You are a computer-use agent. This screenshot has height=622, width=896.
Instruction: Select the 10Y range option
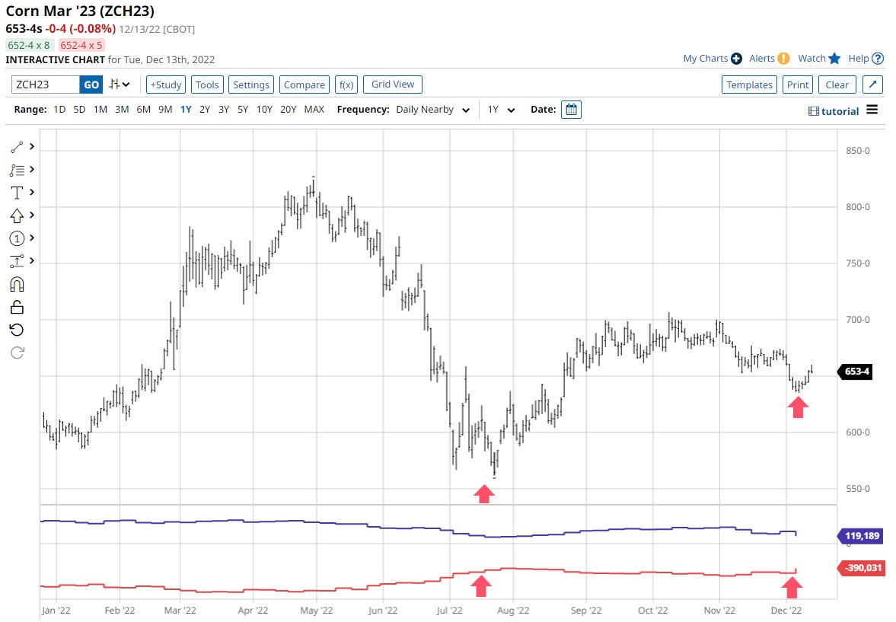pos(264,109)
